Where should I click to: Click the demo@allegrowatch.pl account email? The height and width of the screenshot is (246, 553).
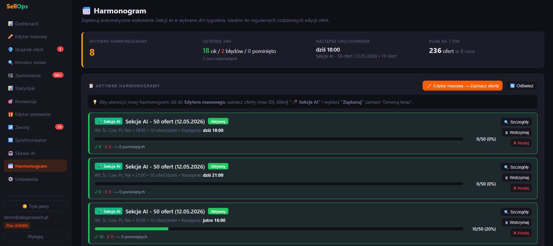click(26, 217)
